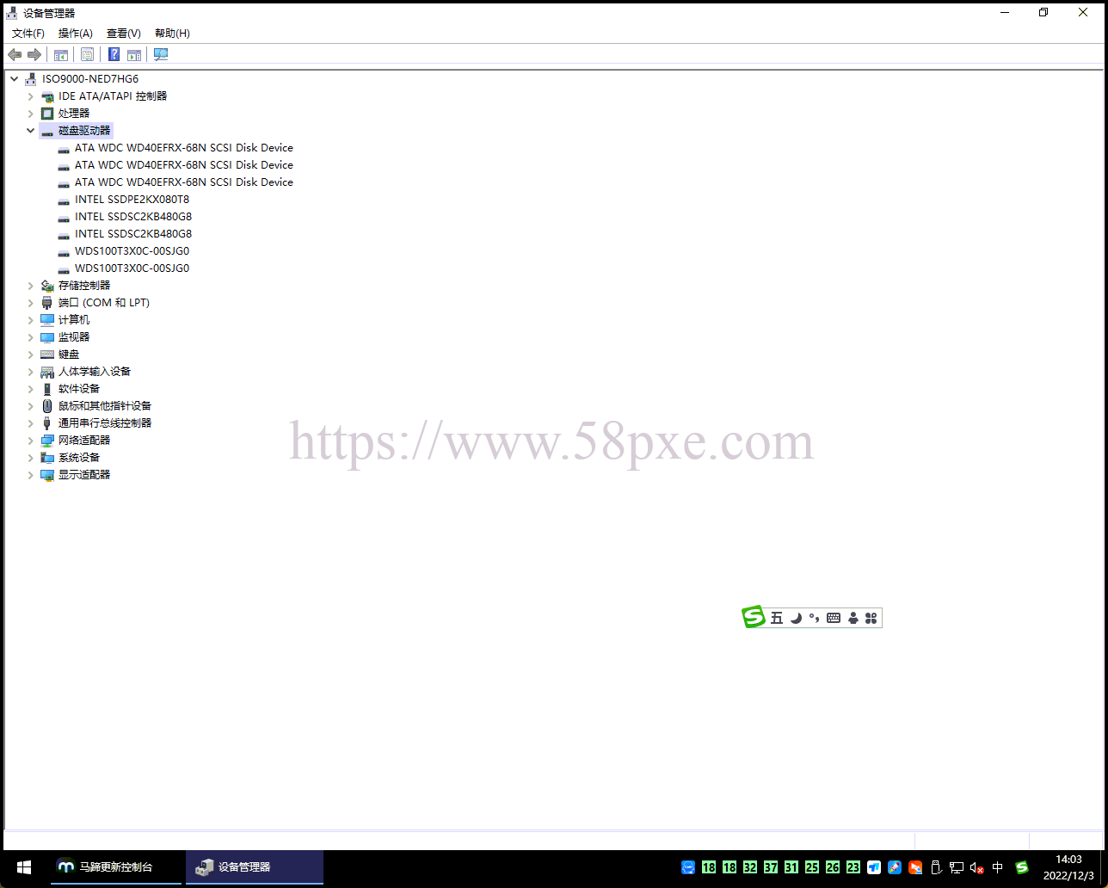Expand the 端口 (COM 和 LPT) chevron

31,302
